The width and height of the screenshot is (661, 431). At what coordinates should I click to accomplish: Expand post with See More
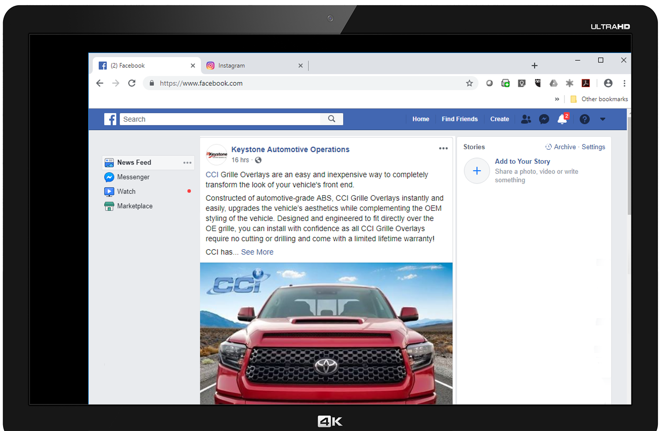pyautogui.click(x=257, y=252)
